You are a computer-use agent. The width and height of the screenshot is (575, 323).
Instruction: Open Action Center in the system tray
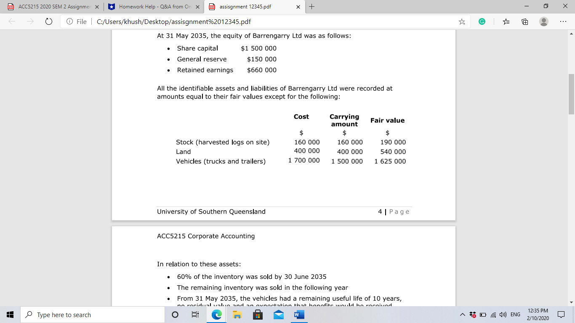(x=562, y=314)
